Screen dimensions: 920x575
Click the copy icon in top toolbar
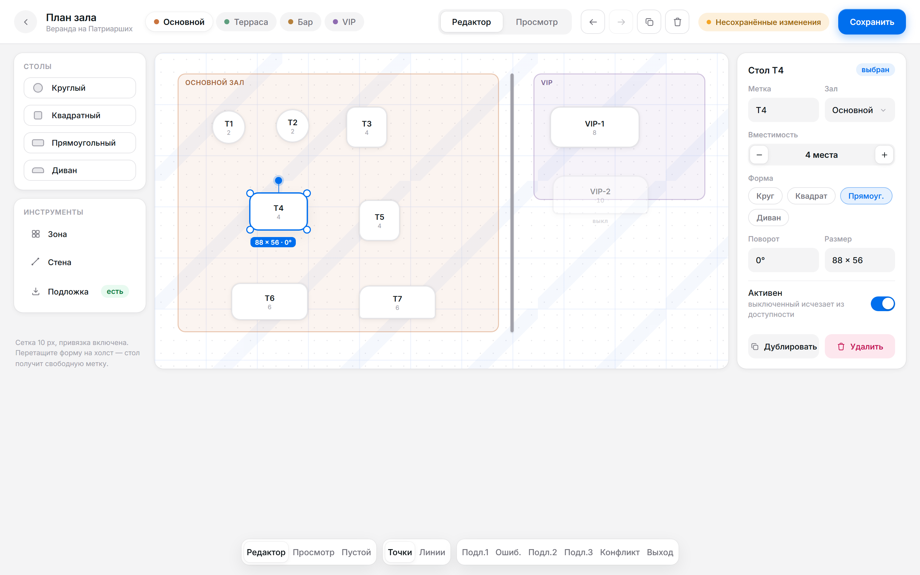(649, 22)
